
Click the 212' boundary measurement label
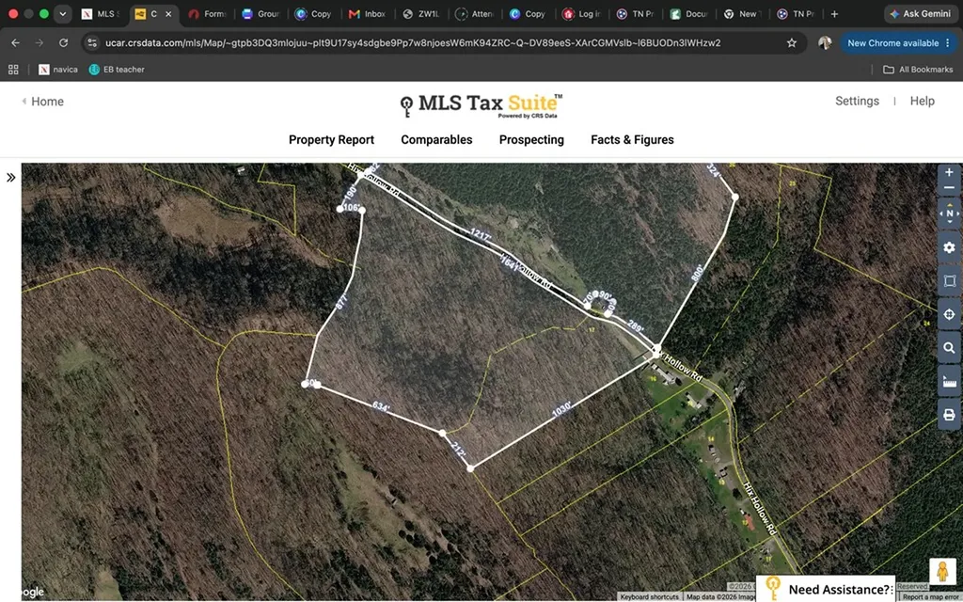(x=458, y=449)
